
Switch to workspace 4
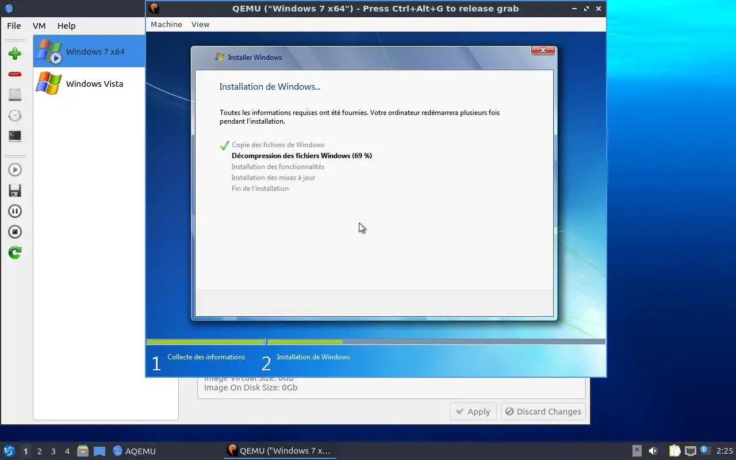(67, 451)
